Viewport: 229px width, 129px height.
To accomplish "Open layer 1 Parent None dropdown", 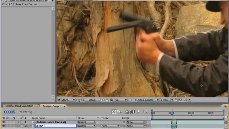I will point(136,122).
